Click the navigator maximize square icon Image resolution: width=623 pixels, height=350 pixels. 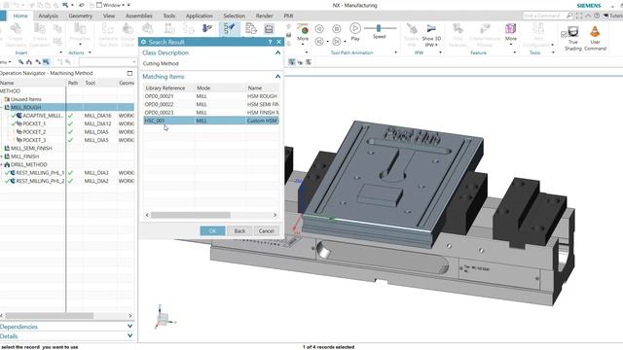pos(129,73)
